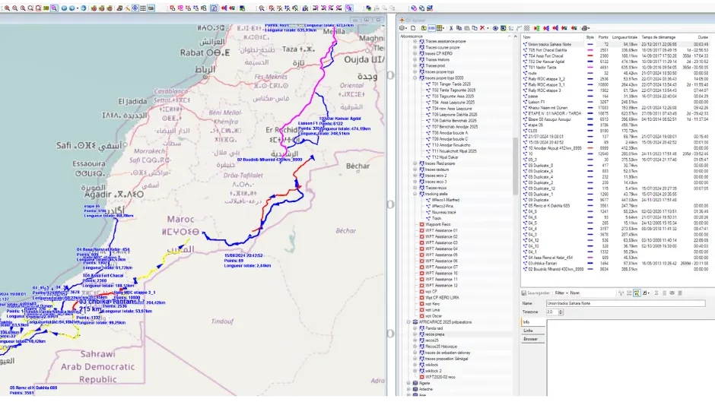The image size is (715, 402).
Task: Expand the Algerie folder node
Action: 408,383
